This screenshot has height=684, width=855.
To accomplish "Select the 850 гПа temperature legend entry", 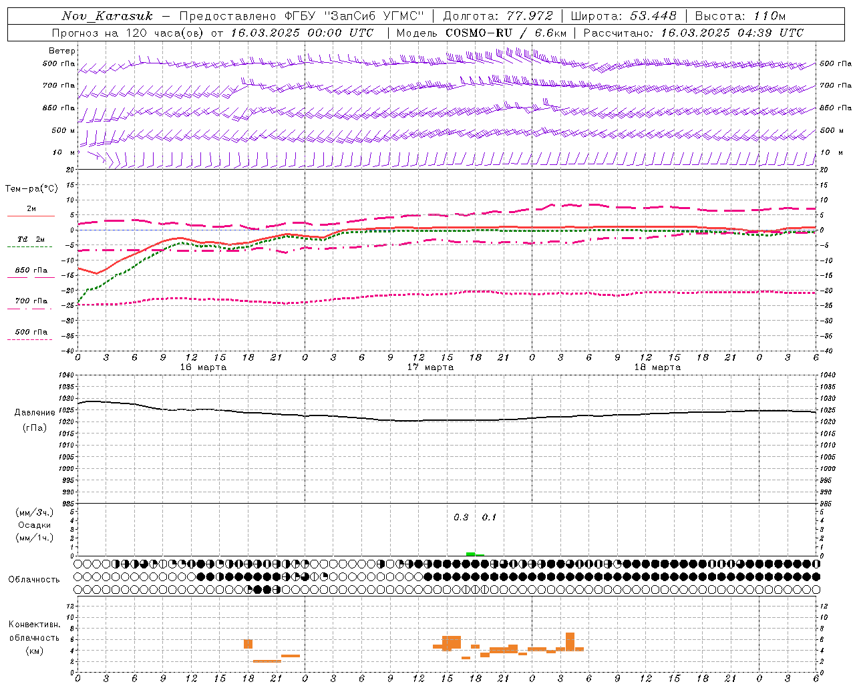I will point(31,271).
